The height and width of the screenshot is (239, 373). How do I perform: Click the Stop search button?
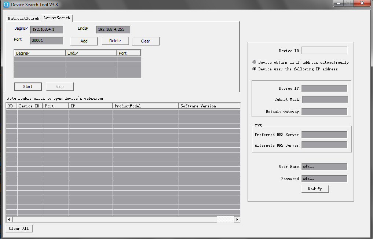pyautogui.click(x=60, y=87)
